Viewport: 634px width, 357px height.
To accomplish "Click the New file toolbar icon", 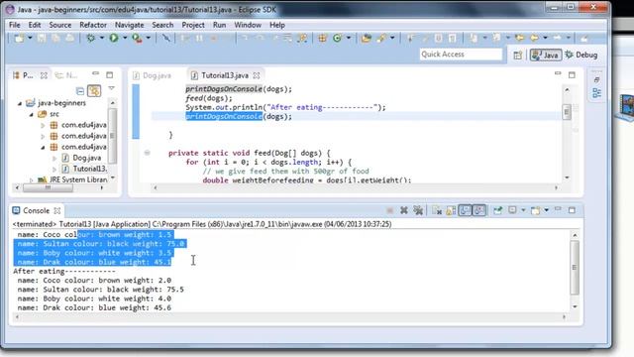I will [x=19, y=38].
